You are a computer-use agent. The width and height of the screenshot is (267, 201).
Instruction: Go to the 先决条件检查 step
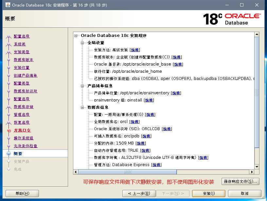tap(26, 146)
